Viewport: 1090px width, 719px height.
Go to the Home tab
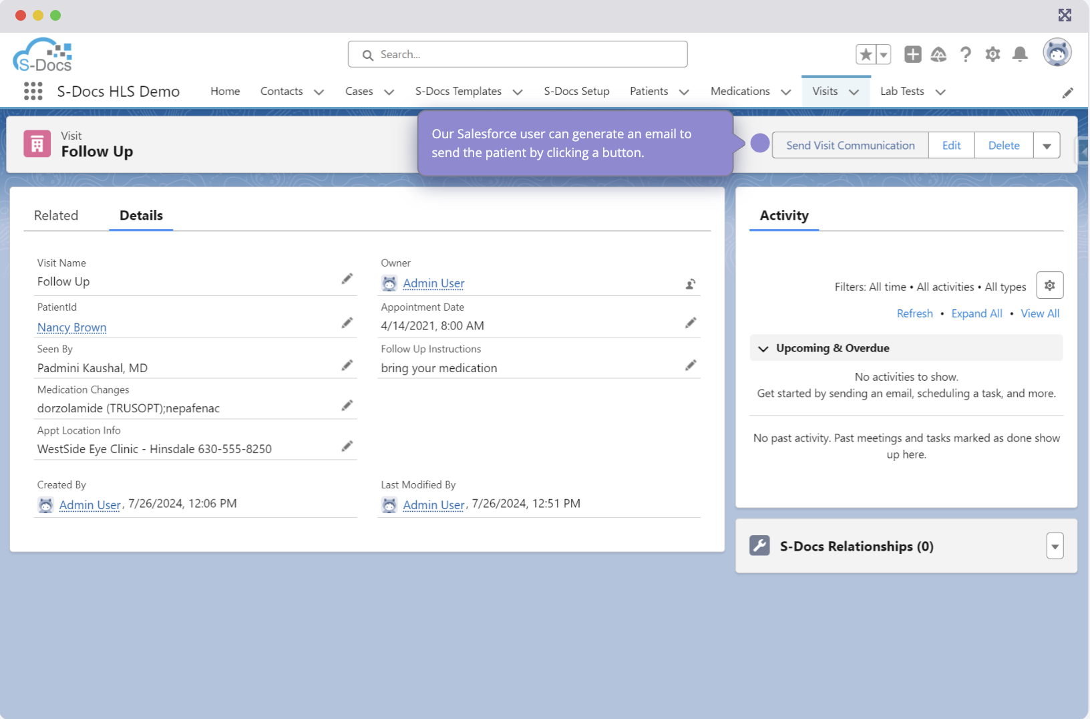(x=225, y=92)
